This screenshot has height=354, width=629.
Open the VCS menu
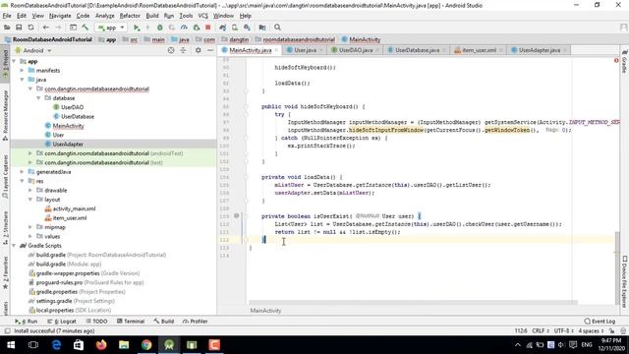click(203, 16)
